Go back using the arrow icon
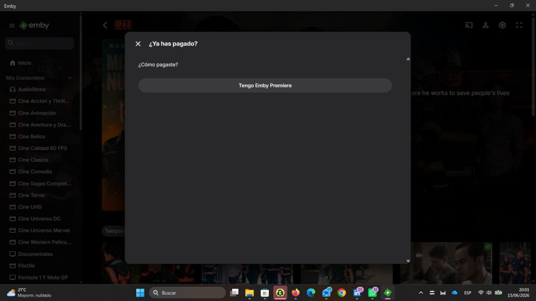536x301 pixels. 105,25
